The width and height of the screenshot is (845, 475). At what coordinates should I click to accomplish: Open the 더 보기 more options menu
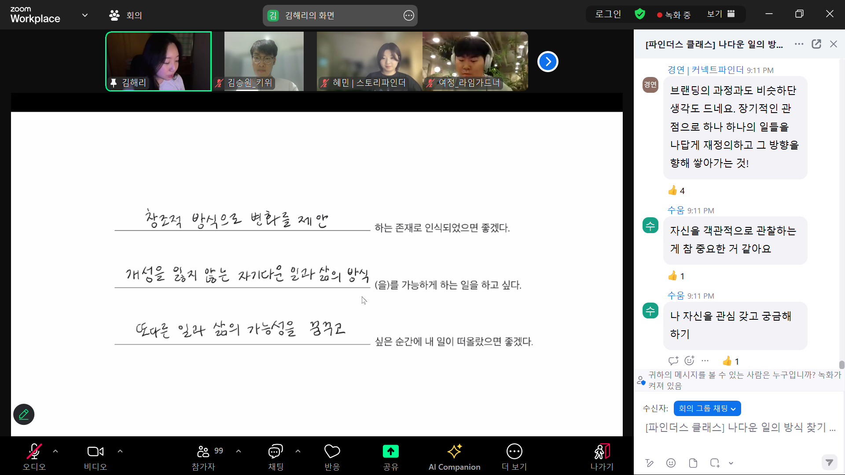(x=514, y=457)
